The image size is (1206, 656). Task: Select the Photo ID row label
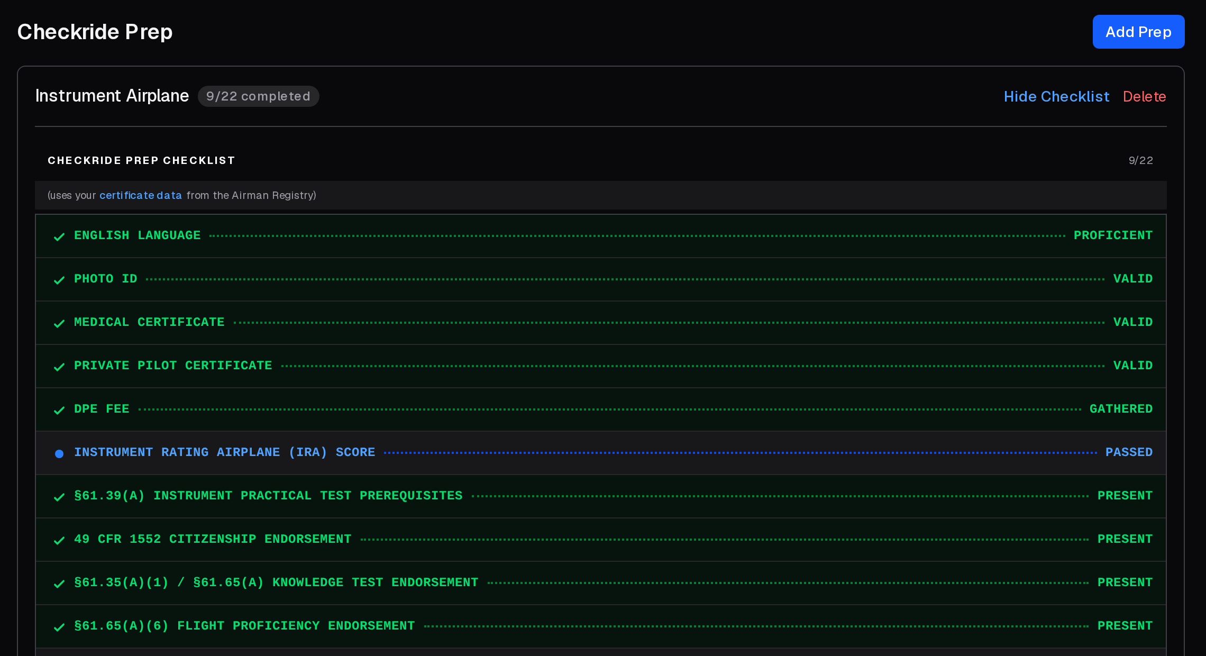[x=105, y=279]
